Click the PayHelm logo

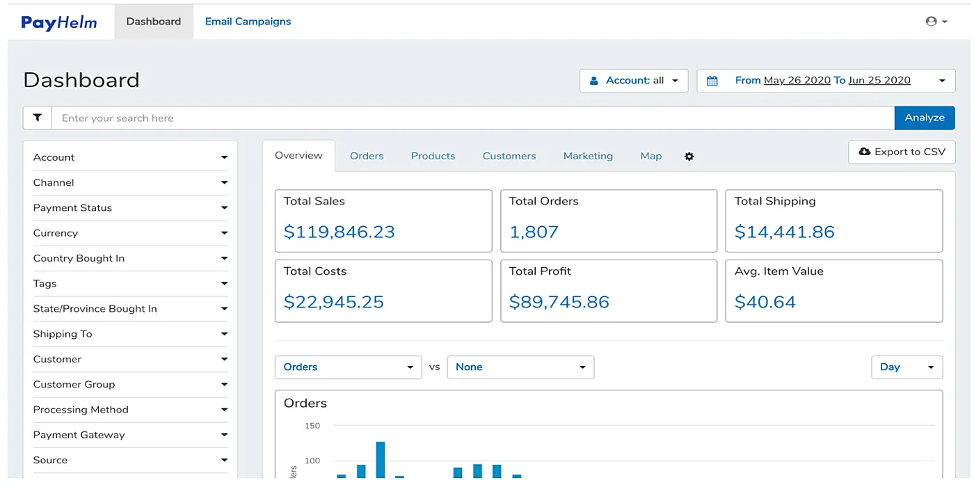point(59,22)
